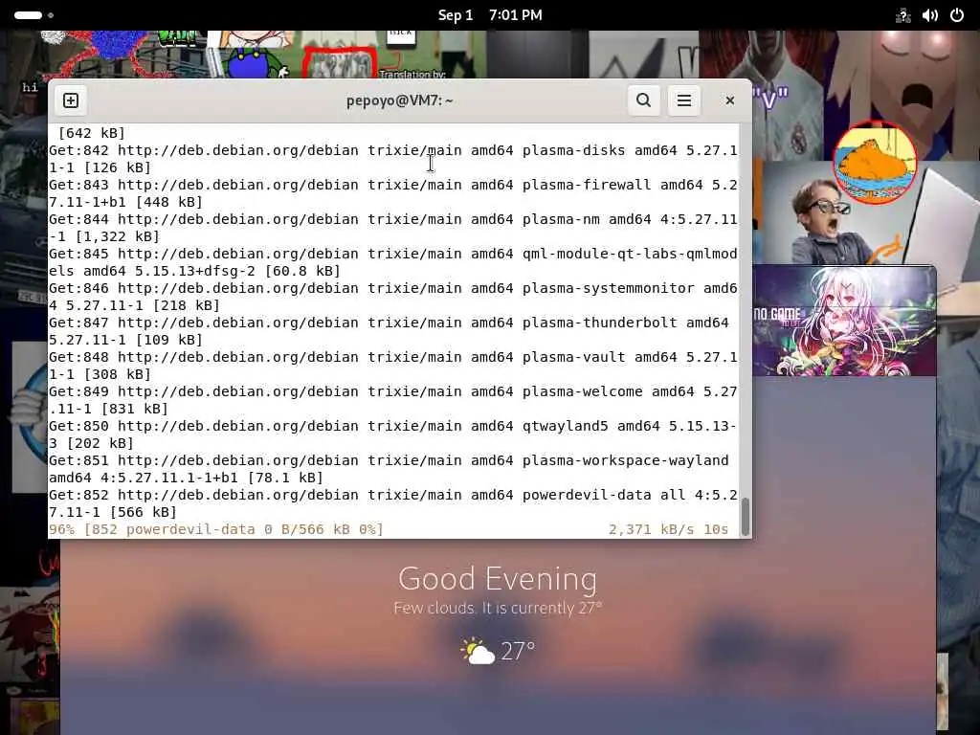Screen dimensions: 980x735
Task: Click the Activities workspace indicator pill
Action: coord(28,15)
